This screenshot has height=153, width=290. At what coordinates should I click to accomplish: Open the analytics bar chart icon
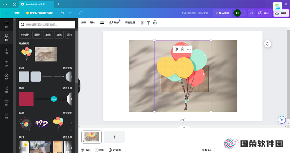click(252, 13)
